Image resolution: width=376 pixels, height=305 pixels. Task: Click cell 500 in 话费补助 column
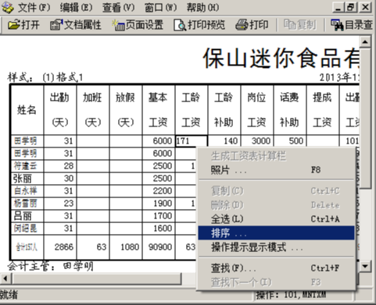tap(290, 141)
